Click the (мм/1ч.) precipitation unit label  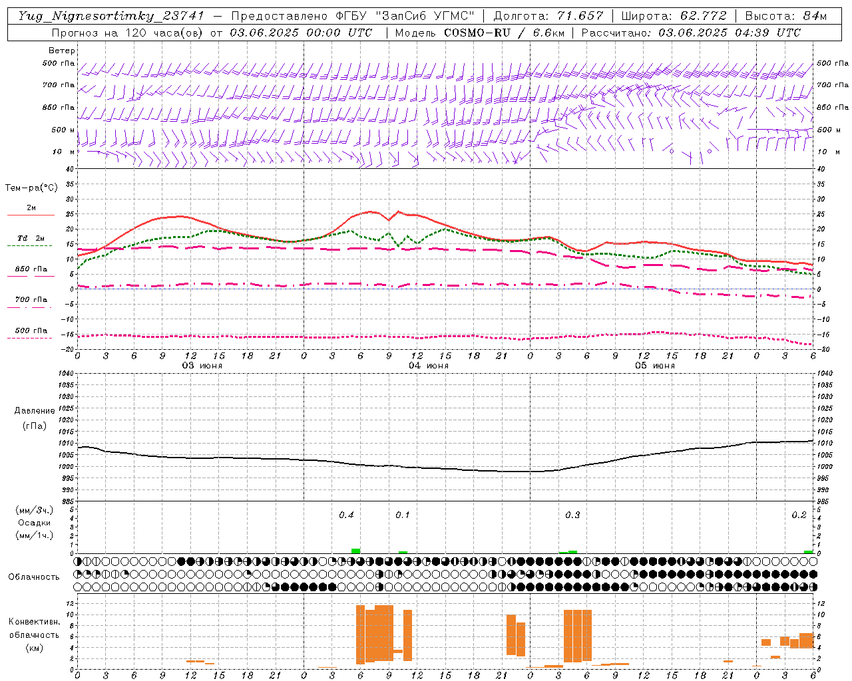click(x=35, y=535)
